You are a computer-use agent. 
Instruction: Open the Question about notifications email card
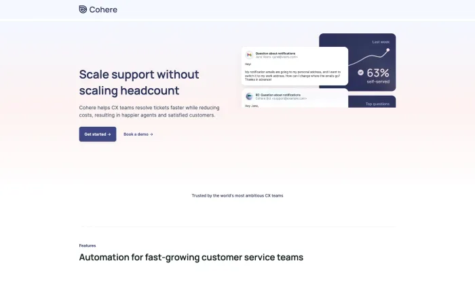(294, 66)
